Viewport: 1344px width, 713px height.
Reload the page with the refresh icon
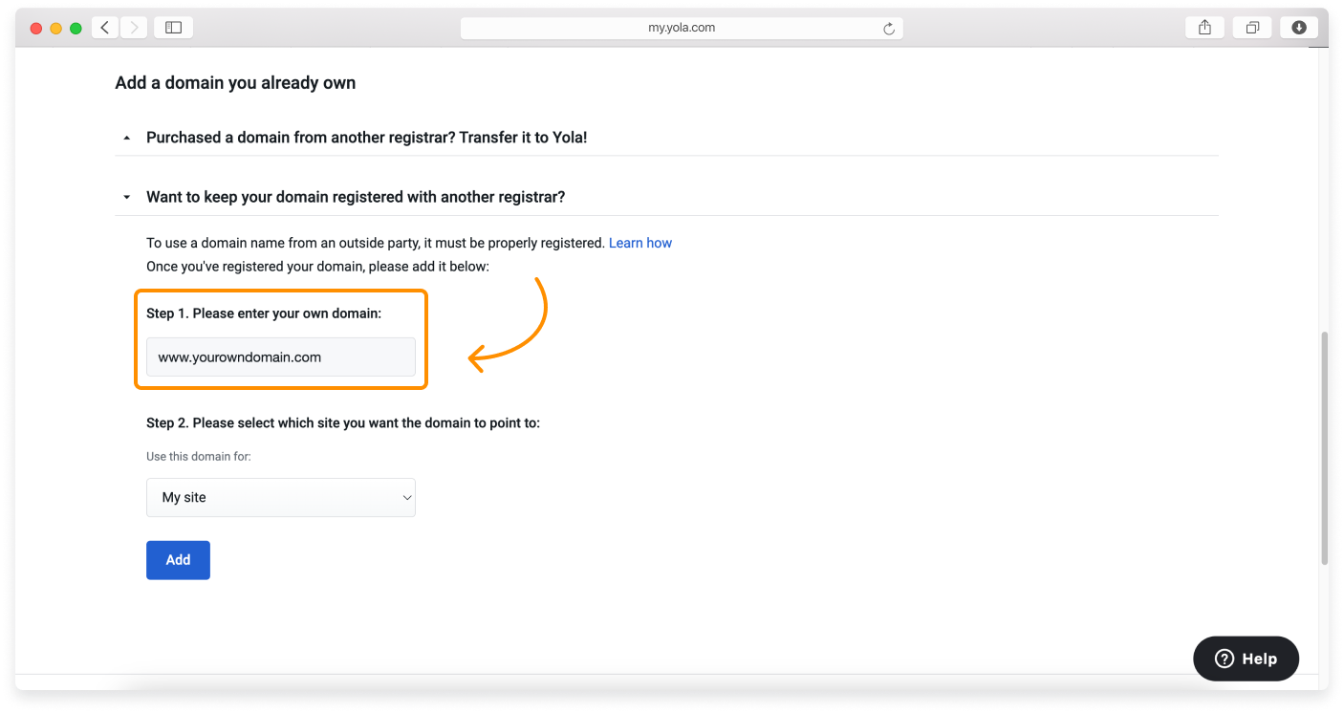tap(889, 29)
